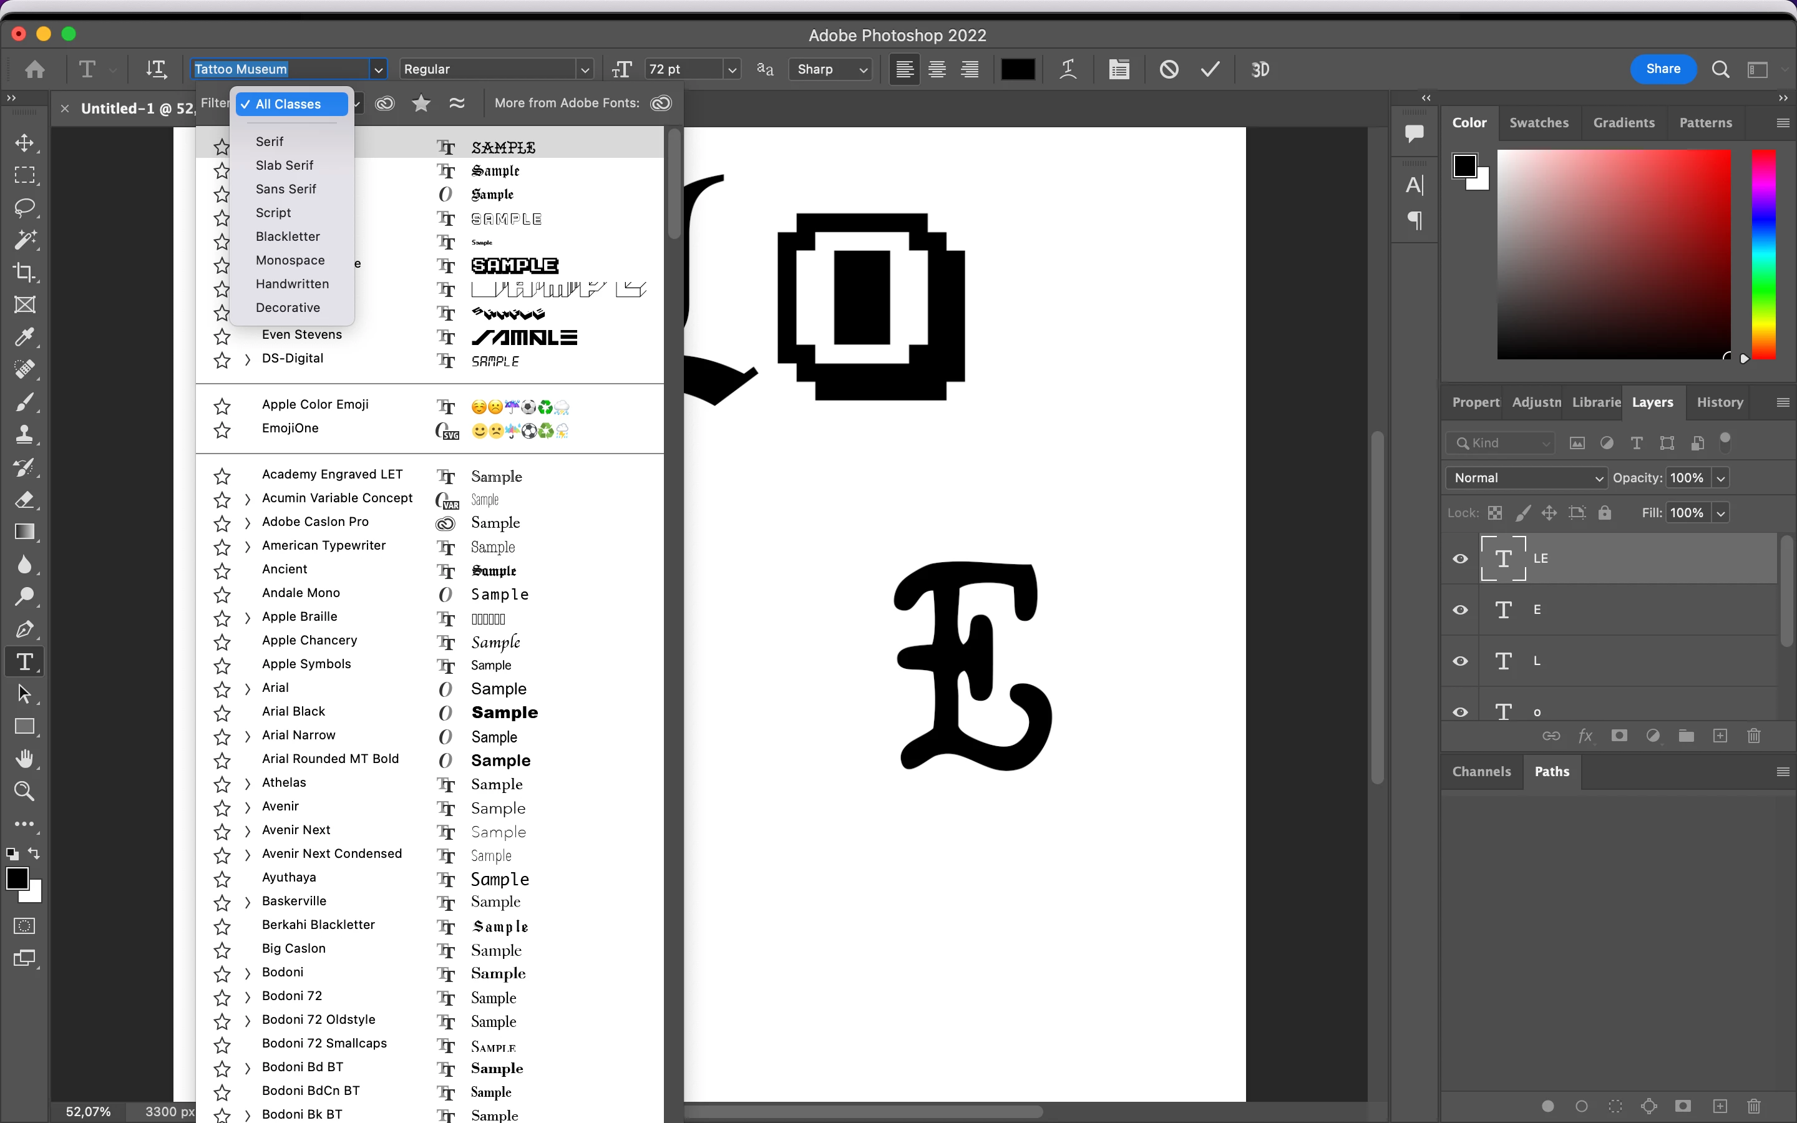Open the Normal blend mode dropdown

tap(1525, 477)
